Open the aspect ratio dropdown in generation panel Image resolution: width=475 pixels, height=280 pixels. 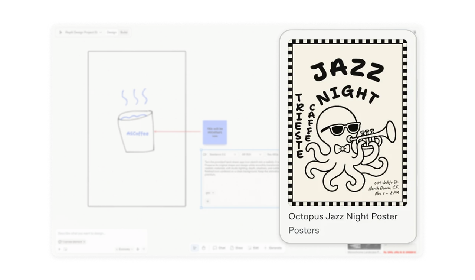click(251, 154)
